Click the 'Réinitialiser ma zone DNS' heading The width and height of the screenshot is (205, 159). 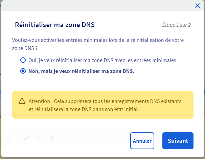click(54, 25)
